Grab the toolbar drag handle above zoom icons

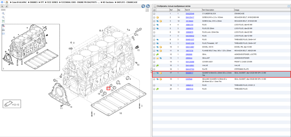point(3,10)
